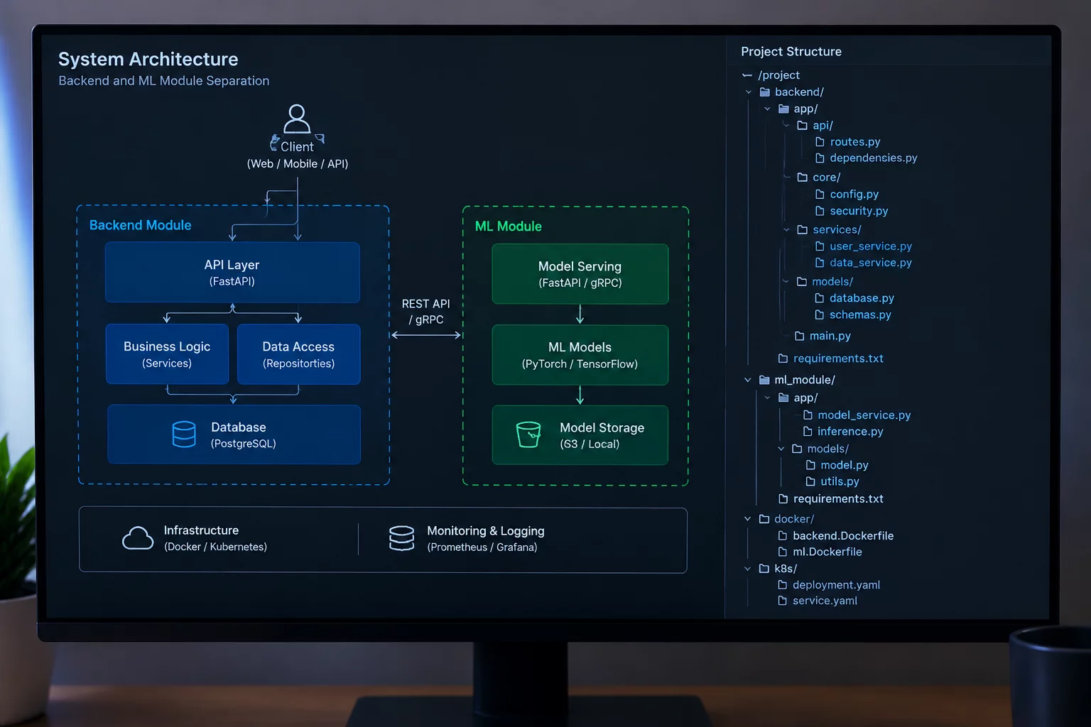This screenshot has width=1091, height=727.
Task: Click the config.py file icon
Action: click(820, 195)
